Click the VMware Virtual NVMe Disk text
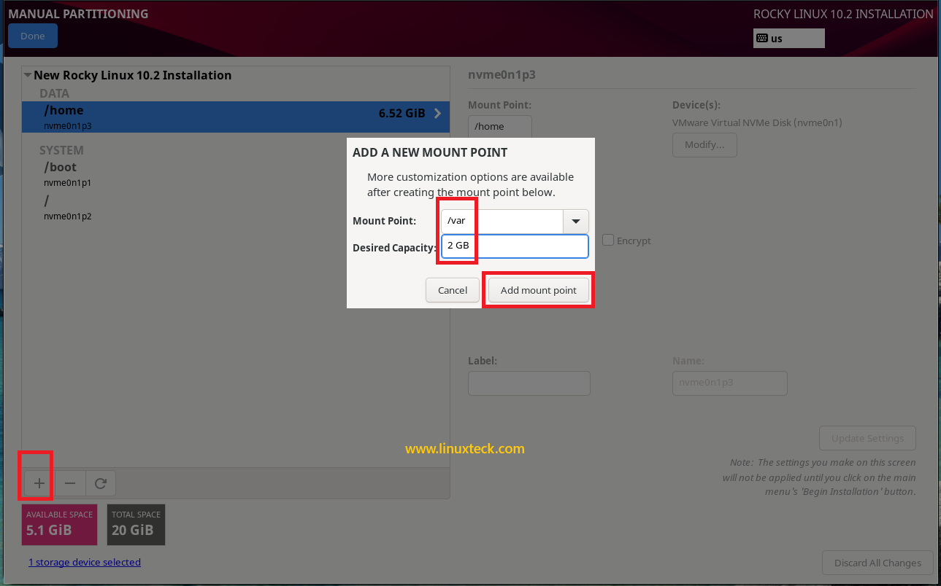 coord(757,123)
